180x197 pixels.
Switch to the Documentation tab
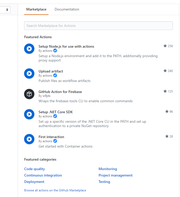67,9
